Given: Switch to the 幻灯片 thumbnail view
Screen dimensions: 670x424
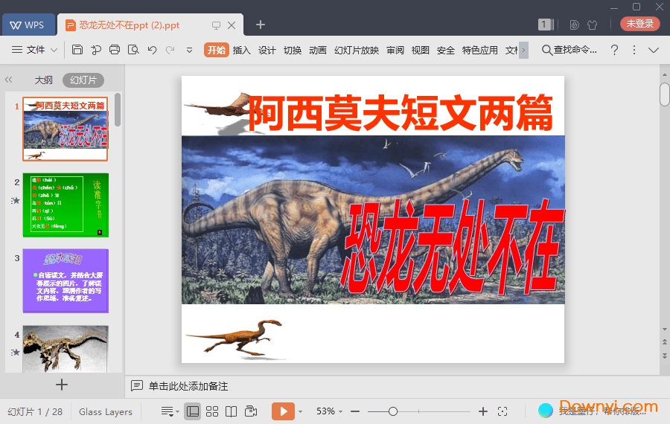Looking at the screenshot, I should click(83, 80).
